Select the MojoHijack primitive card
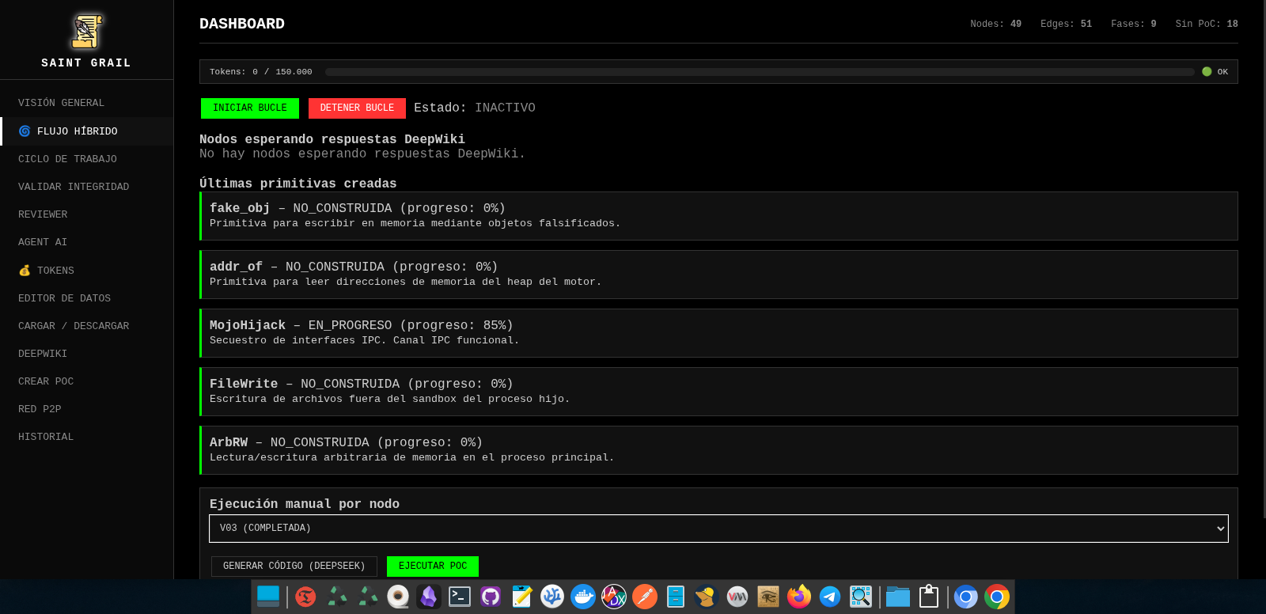The image size is (1266, 614). (718, 333)
